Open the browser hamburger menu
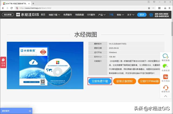This screenshot has width=173, height=114. pos(169,8)
